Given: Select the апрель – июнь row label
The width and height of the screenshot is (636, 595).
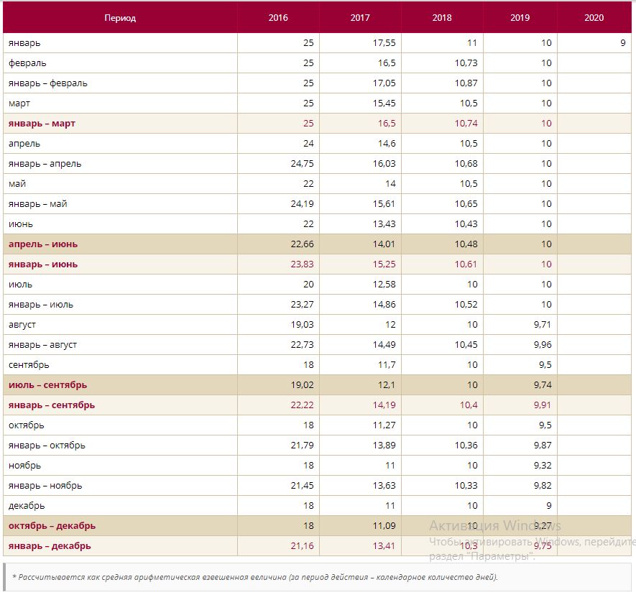Looking at the screenshot, I should [43, 244].
